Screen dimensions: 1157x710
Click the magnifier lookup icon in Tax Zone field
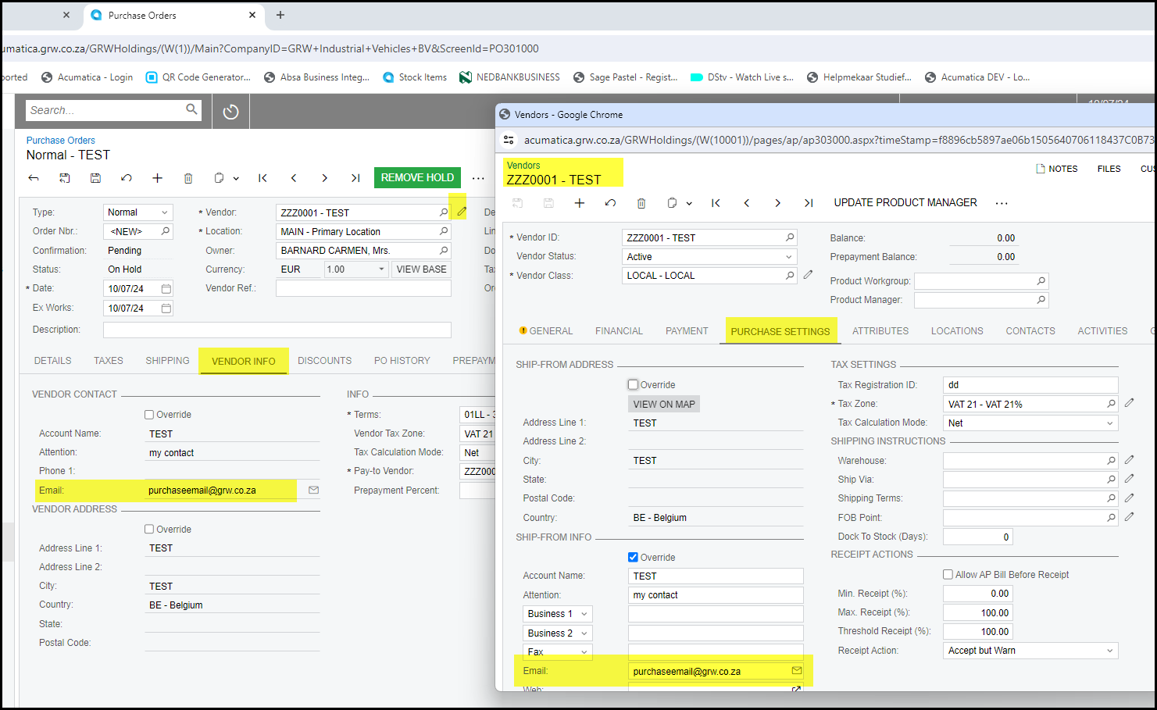point(1111,404)
